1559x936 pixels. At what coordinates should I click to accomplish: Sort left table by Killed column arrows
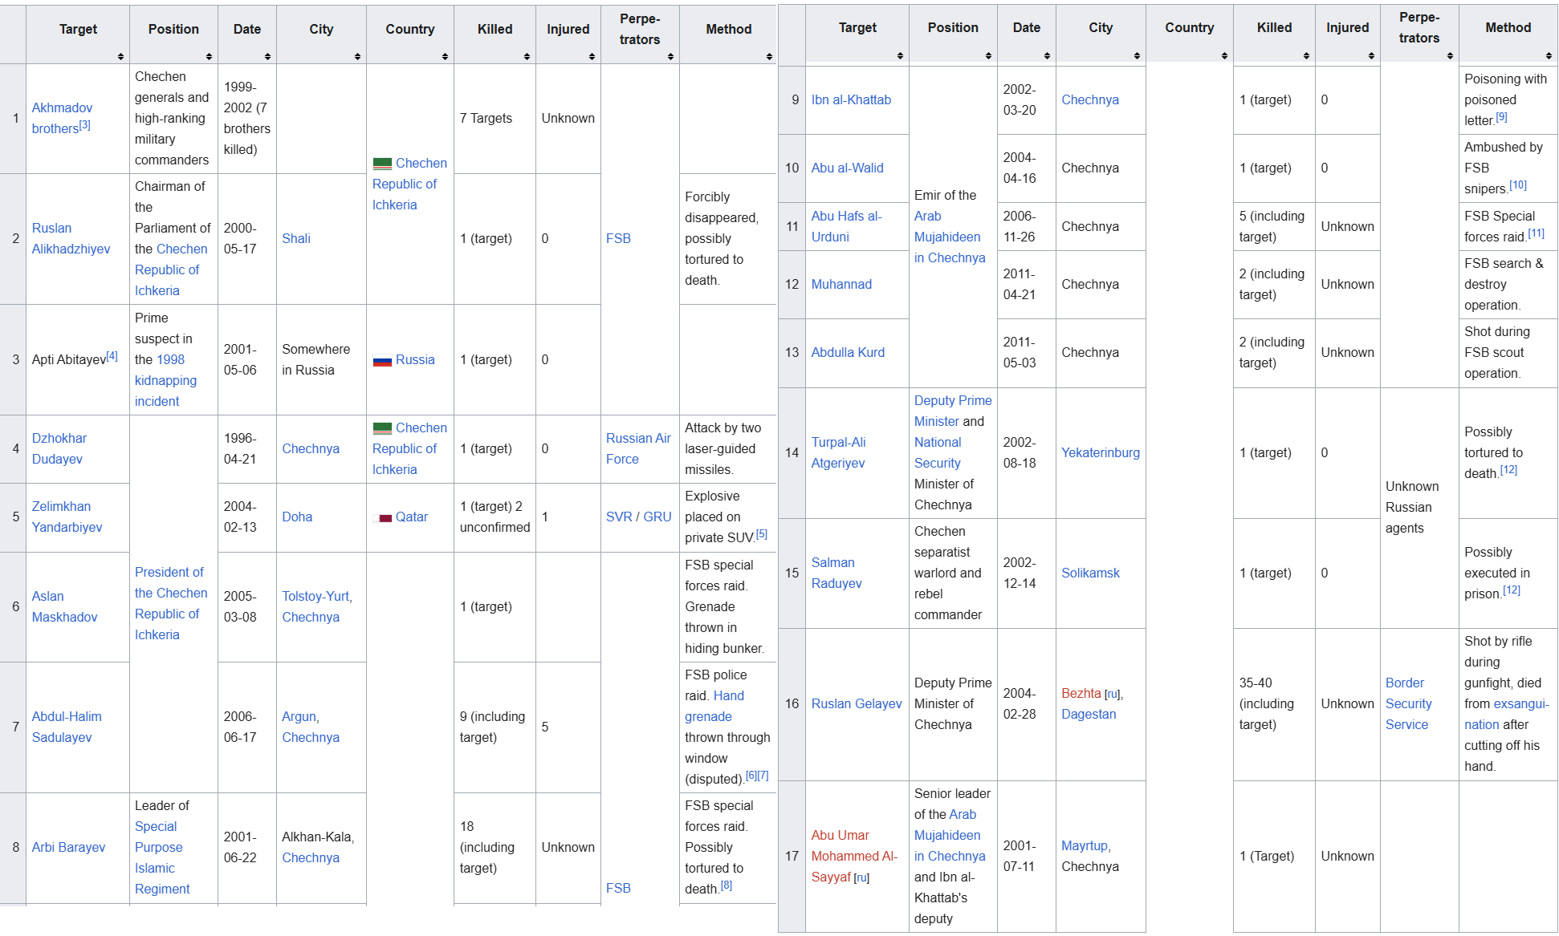(527, 56)
